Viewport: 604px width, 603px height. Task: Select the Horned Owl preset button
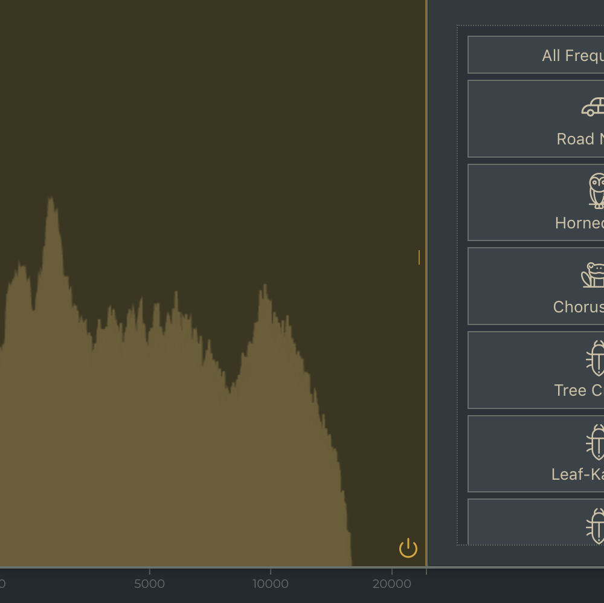(x=536, y=202)
